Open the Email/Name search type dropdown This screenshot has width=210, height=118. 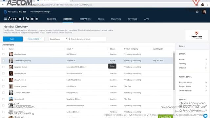58,39
